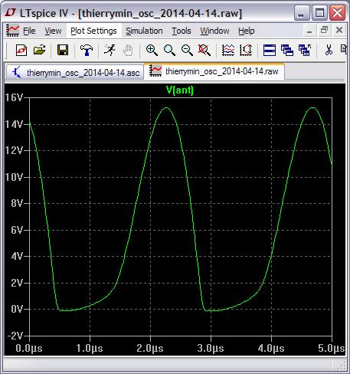Open the Tools menu

pyautogui.click(x=182, y=31)
